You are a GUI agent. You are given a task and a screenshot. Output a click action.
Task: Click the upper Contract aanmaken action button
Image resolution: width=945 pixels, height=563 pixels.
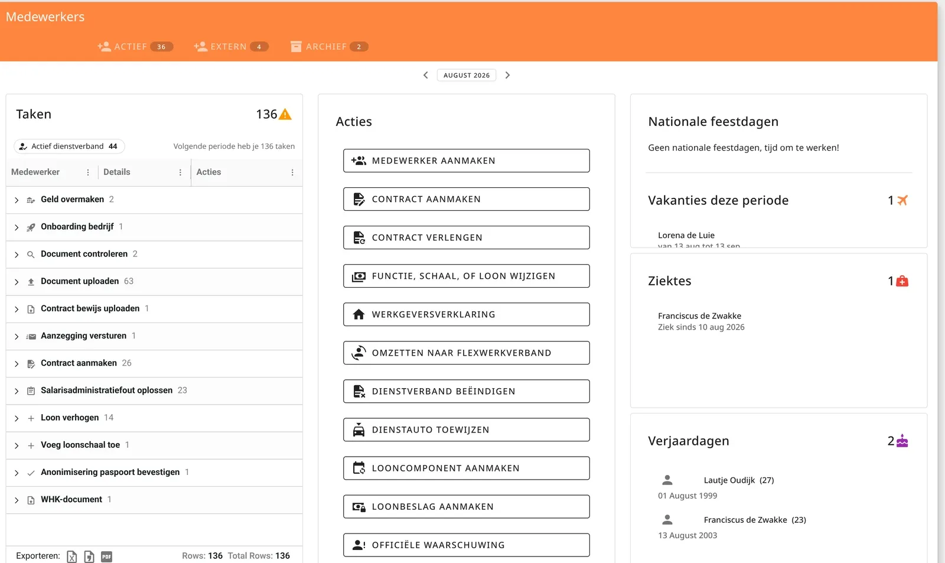pyautogui.click(x=467, y=199)
